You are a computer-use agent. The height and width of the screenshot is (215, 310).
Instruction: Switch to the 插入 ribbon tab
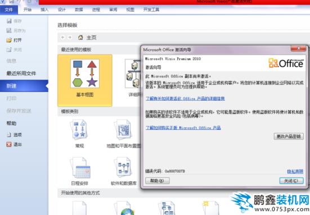pos(44,10)
